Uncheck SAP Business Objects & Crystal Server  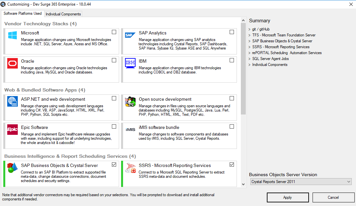(114, 165)
